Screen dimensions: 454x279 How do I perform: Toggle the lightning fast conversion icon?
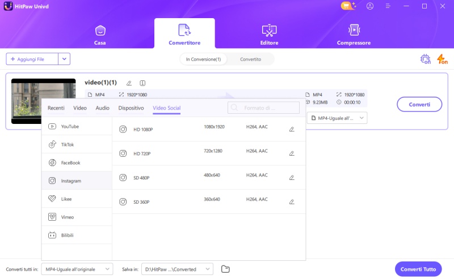[x=442, y=59]
